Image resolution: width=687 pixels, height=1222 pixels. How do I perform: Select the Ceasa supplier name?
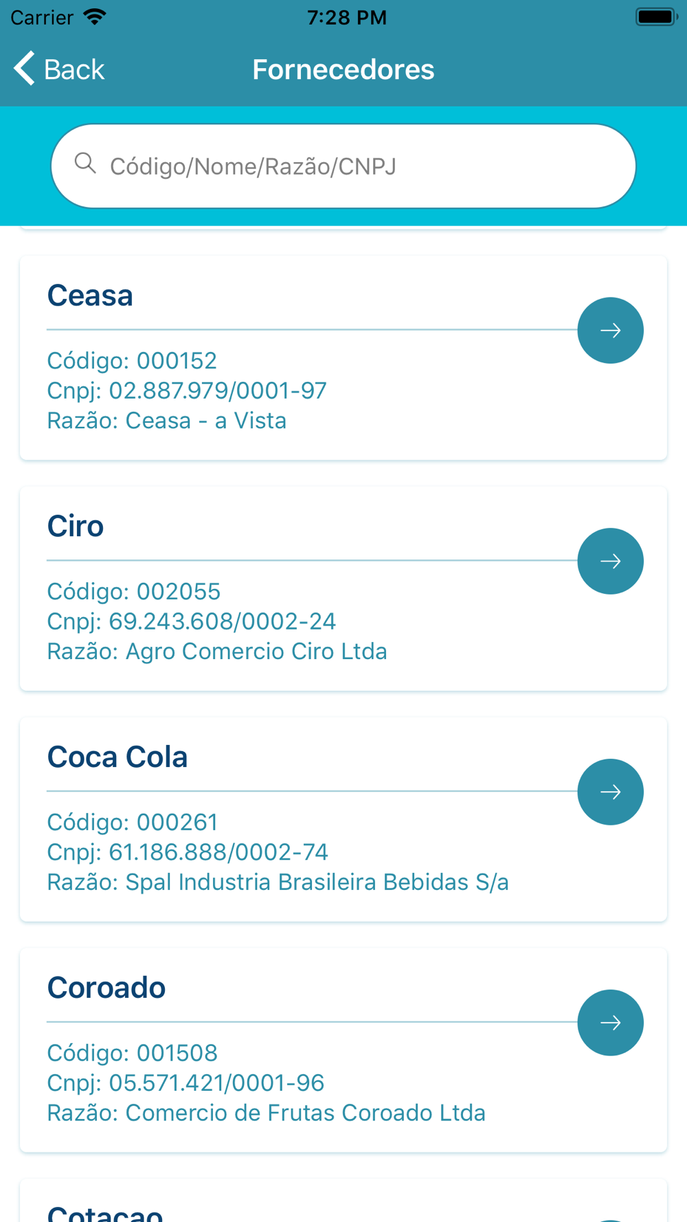click(90, 296)
